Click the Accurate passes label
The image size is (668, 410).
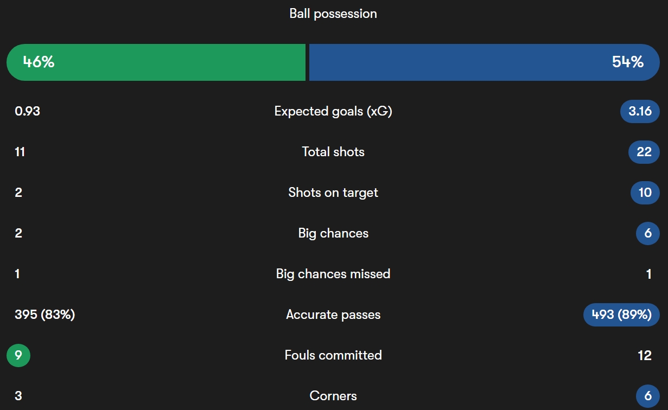point(333,315)
